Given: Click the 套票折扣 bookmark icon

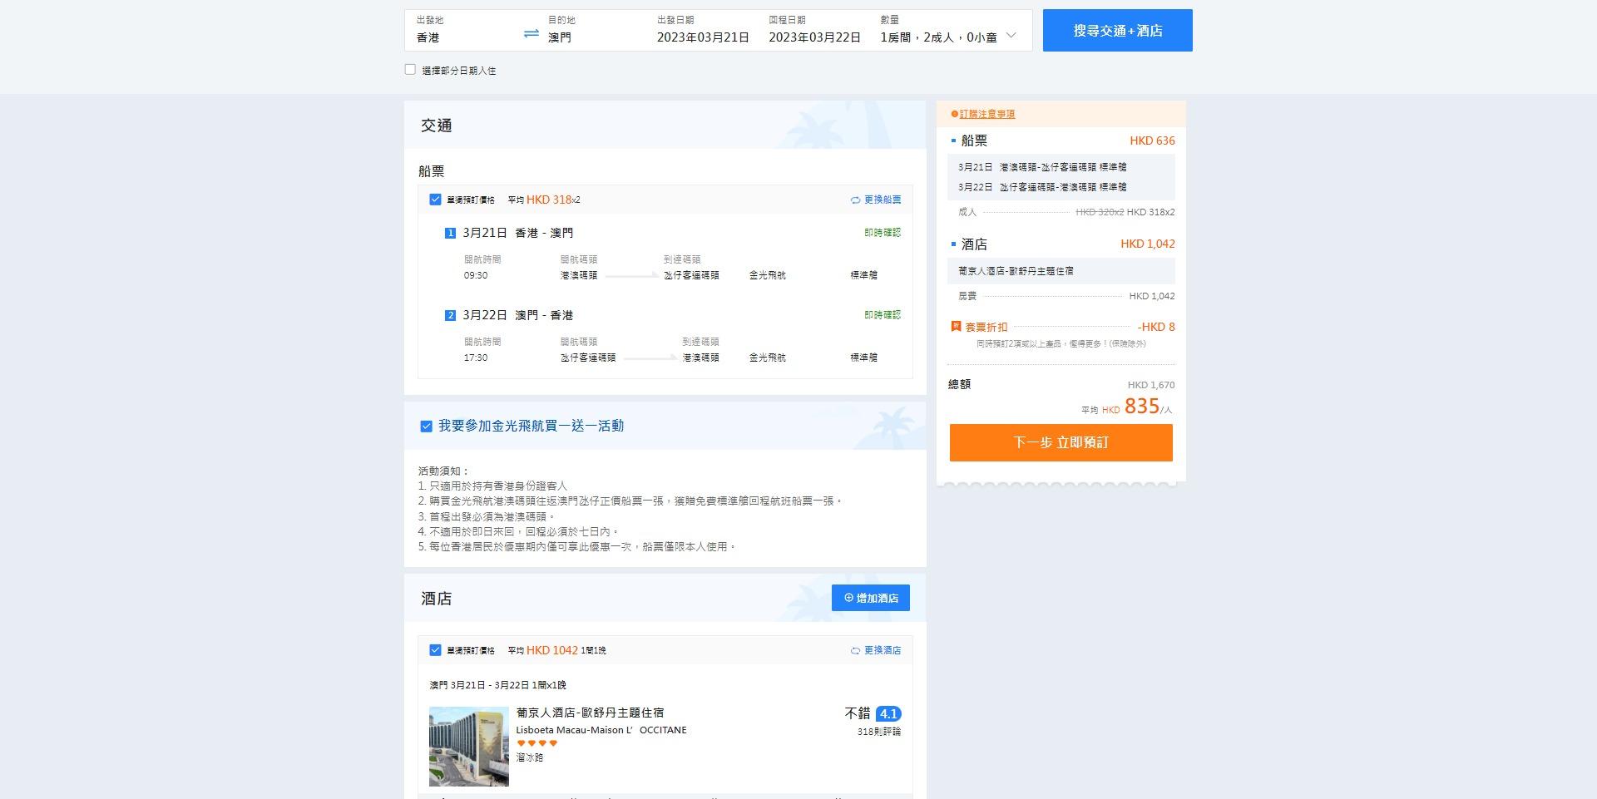Looking at the screenshot, I should pos(956,327).
